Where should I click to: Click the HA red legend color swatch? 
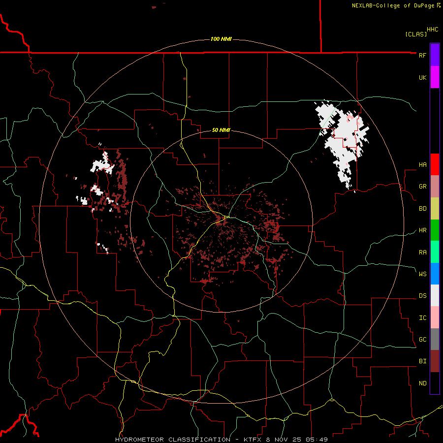click(x=435, y=164)
